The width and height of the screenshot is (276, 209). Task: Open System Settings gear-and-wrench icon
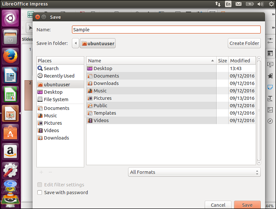[x=10, y=170]
